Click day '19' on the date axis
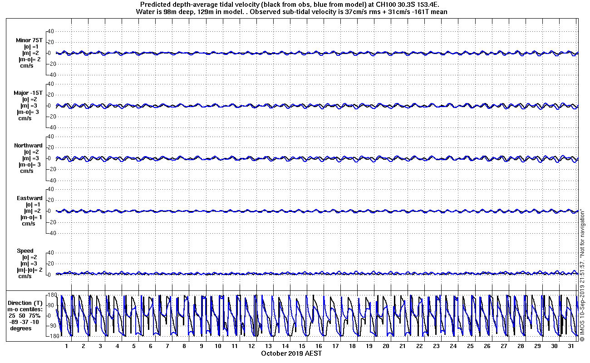590x363 pixels. 369,346
